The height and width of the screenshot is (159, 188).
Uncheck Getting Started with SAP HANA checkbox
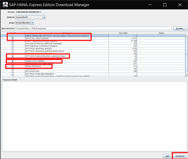pos(13,36)
